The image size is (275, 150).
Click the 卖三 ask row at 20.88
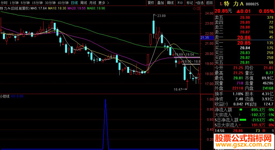click(244, 27)
